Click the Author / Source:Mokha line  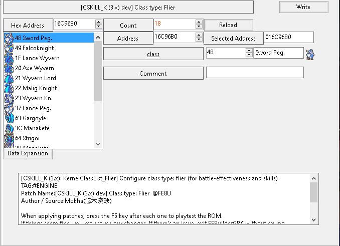pos(66,201)
